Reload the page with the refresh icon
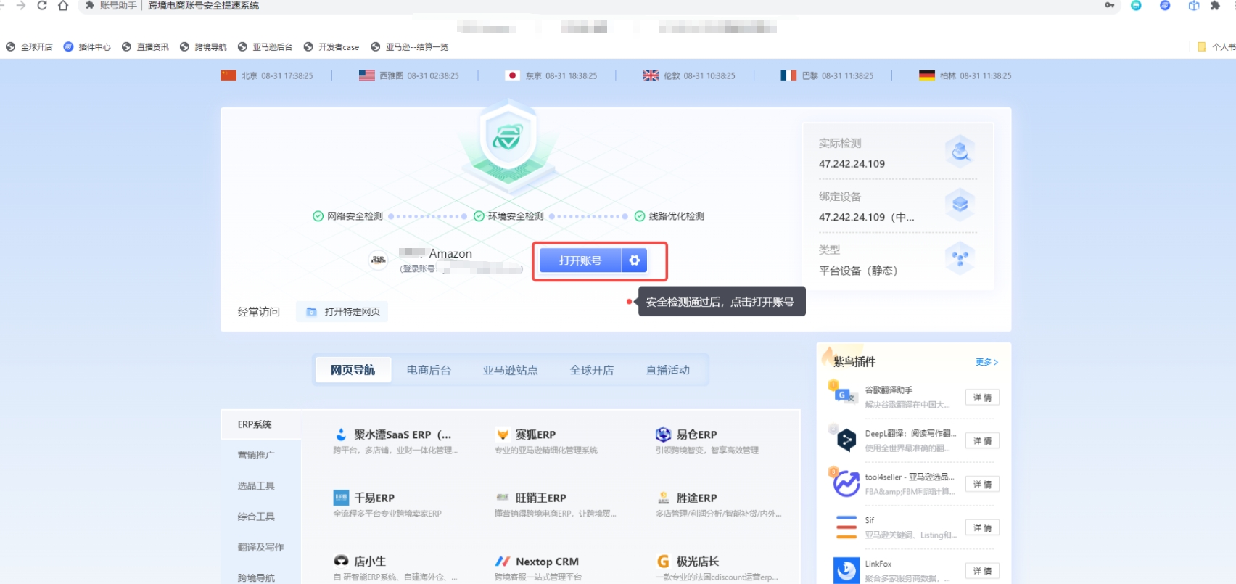Viewport: 1236px width, 584px height. (42, 6)
